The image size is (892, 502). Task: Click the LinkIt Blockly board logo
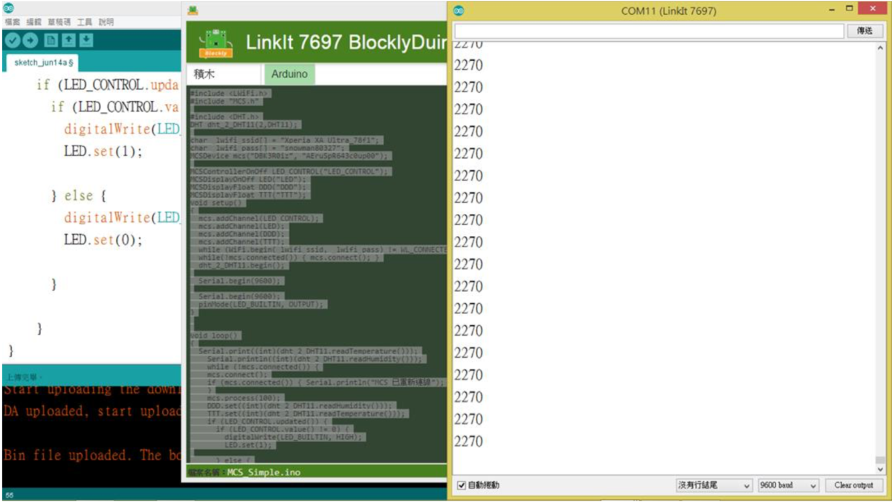216,44
